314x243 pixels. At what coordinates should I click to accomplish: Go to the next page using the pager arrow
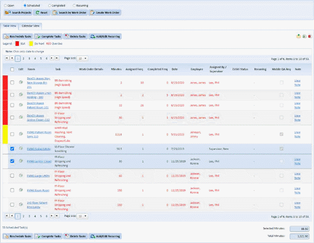click(51, 58)
